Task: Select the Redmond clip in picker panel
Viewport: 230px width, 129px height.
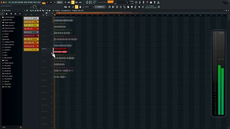Action: (31, 35)
